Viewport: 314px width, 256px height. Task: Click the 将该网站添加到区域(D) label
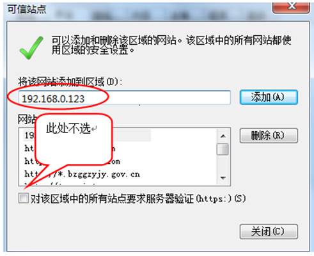coord(70,82)
